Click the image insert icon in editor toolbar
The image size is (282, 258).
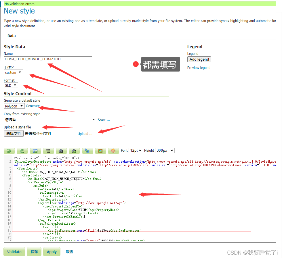click(x=100, y=151)
